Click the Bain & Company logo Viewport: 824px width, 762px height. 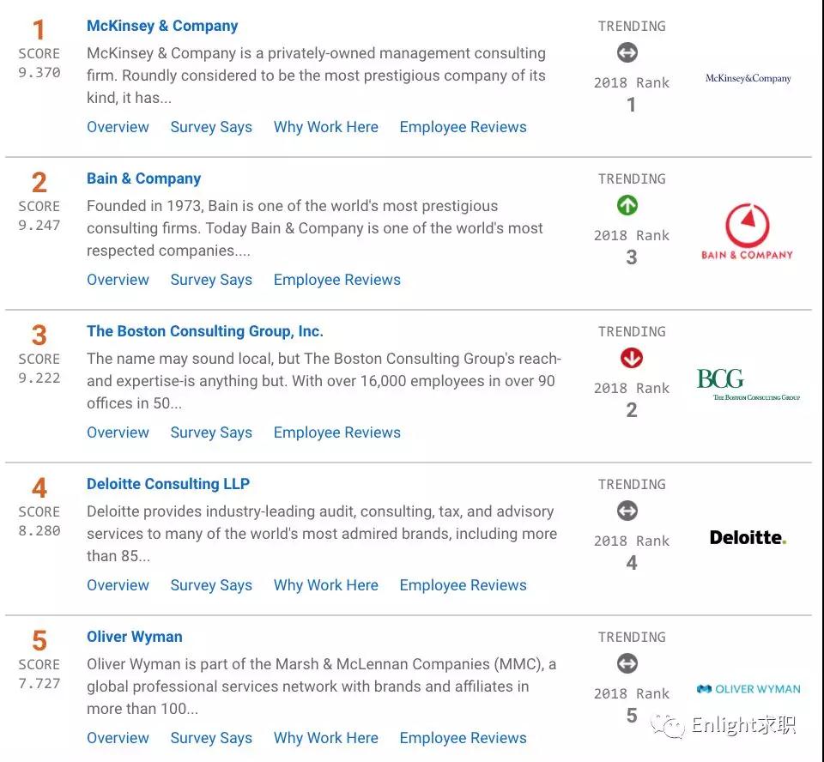tap(747, 232)
